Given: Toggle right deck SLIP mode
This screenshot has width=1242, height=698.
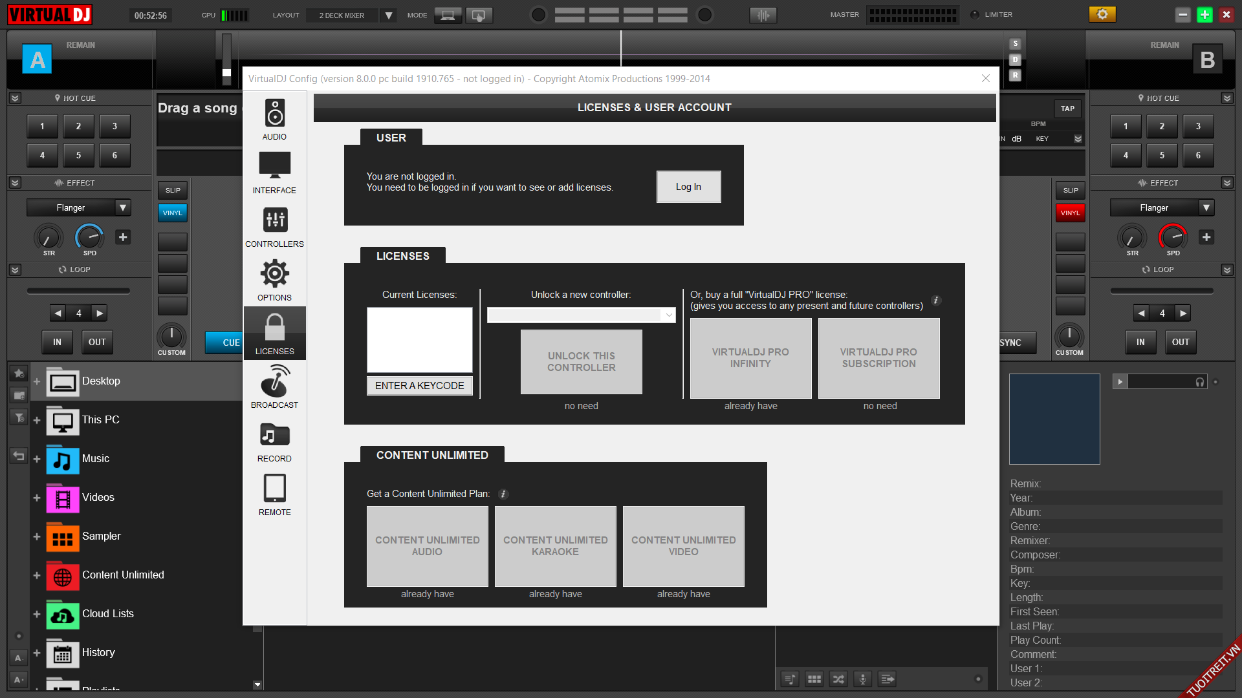Looking at the screenshot, I should pos(1070,190).
